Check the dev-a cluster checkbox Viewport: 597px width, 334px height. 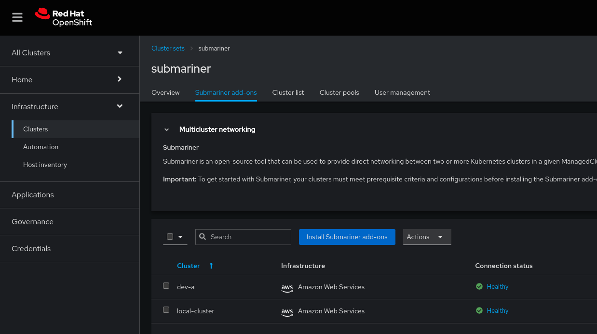click(166, 286)
